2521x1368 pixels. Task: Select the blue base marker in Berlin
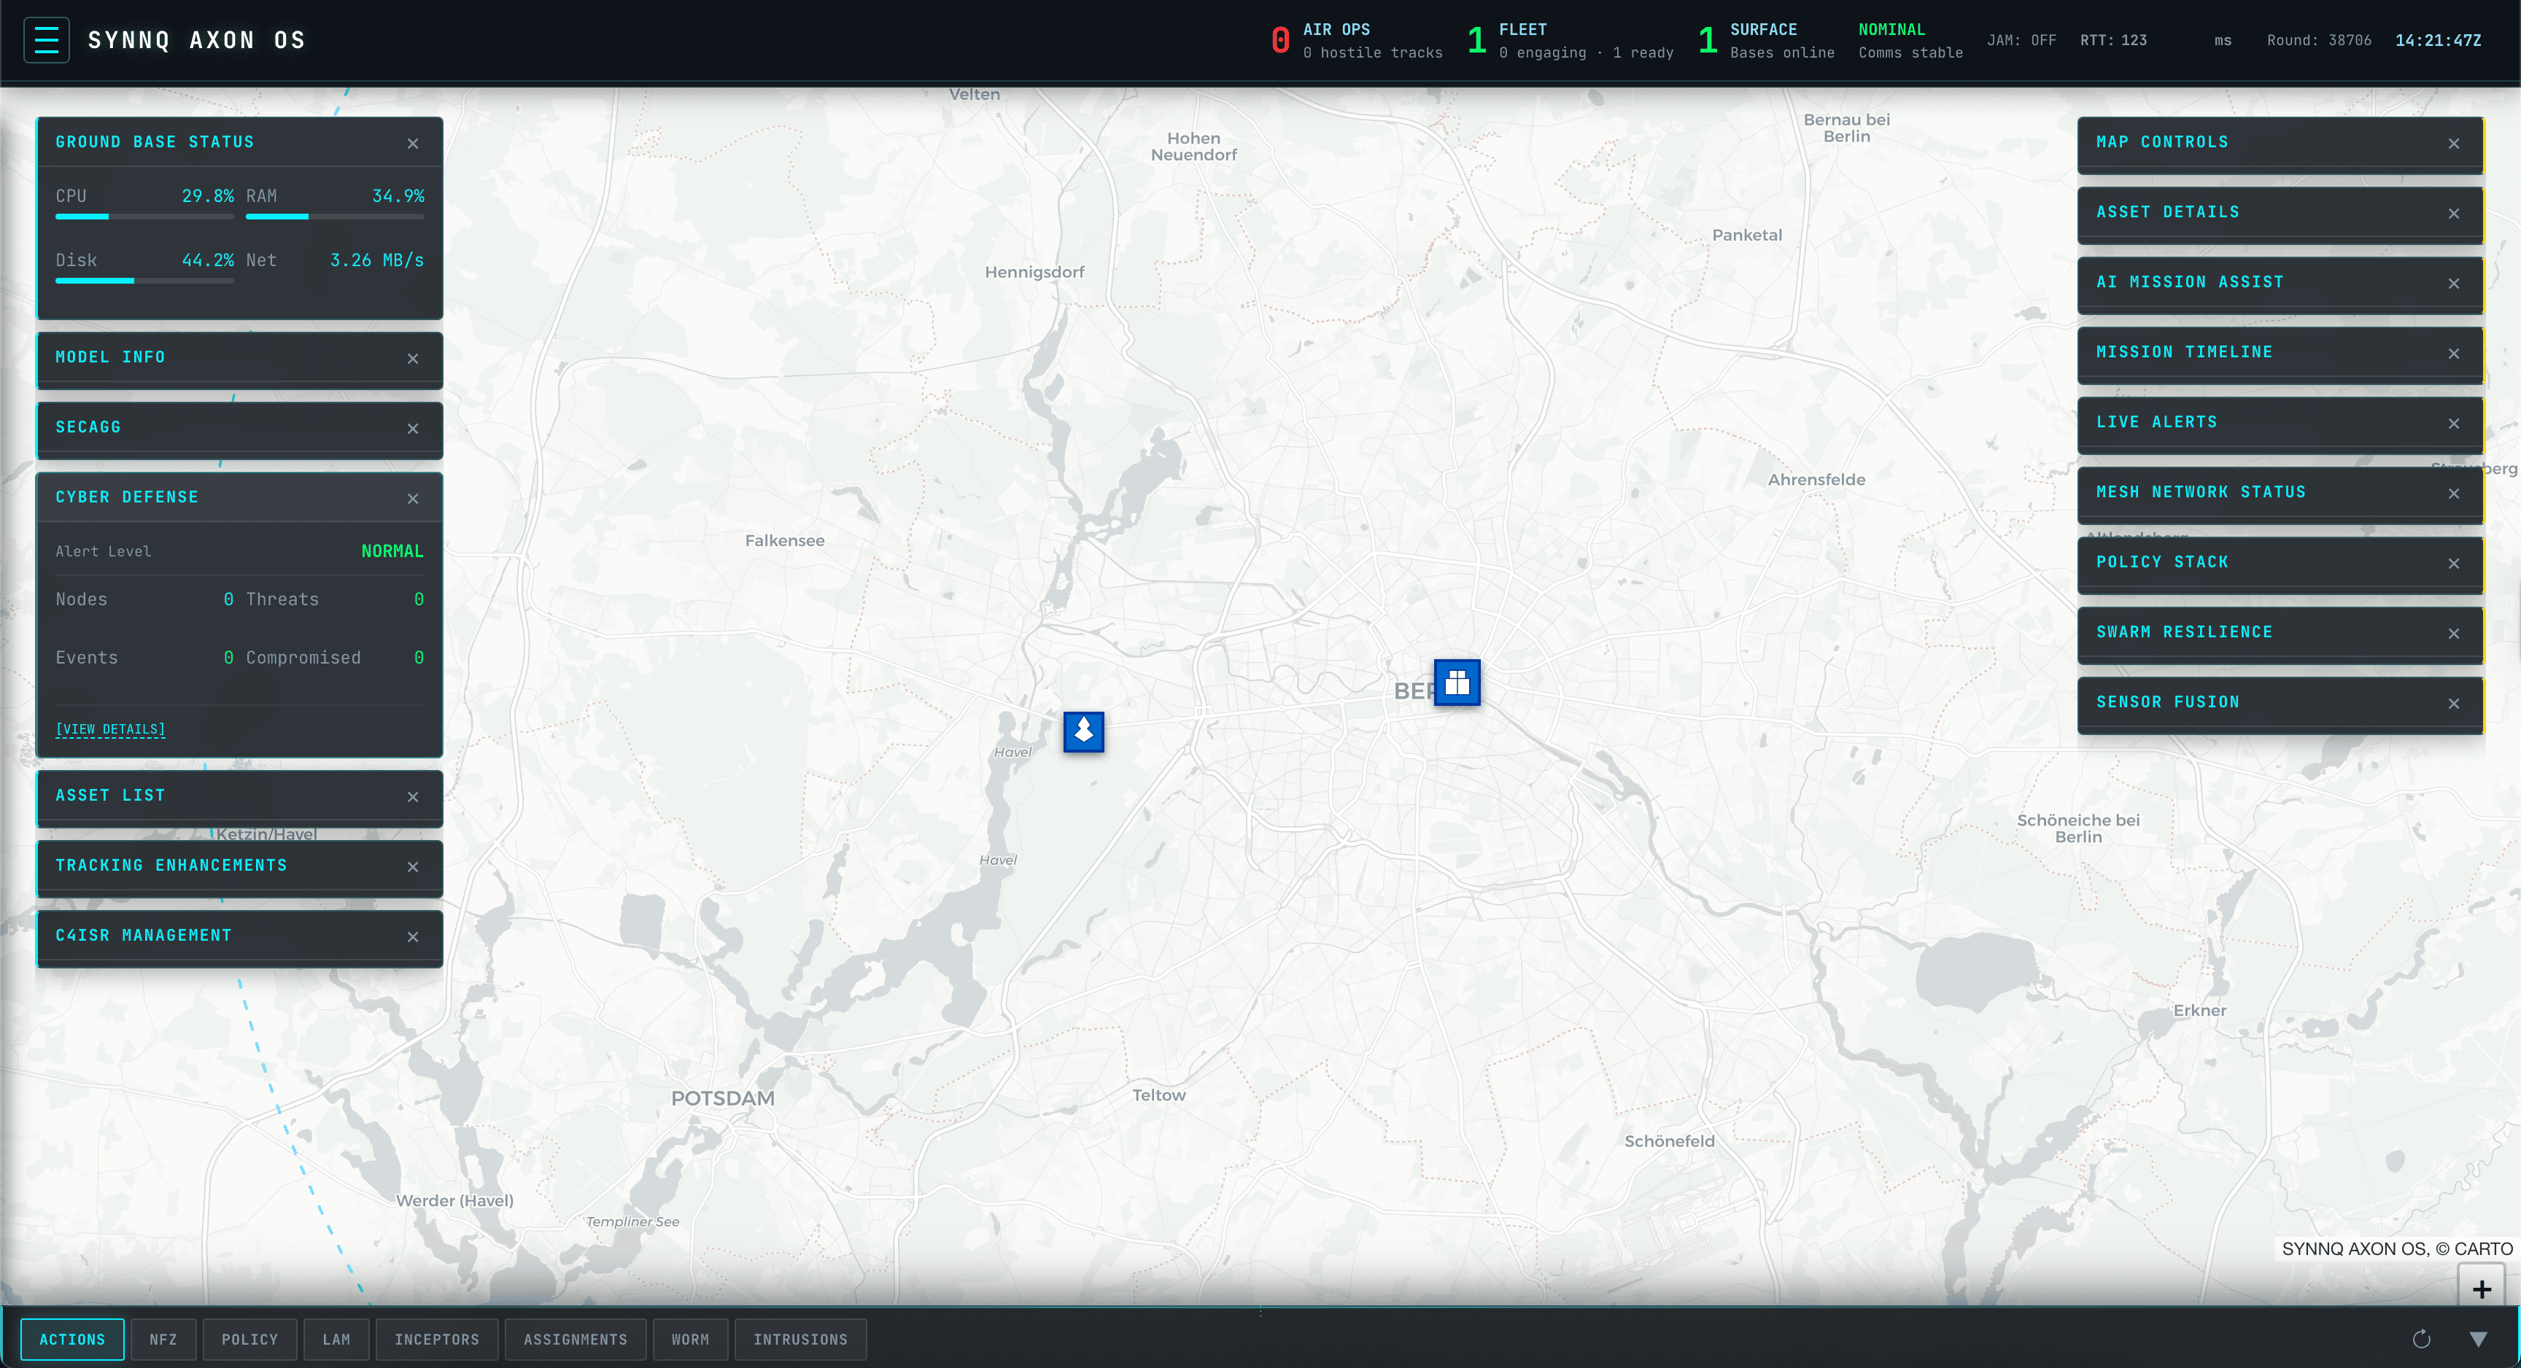tap(1456, 683)
